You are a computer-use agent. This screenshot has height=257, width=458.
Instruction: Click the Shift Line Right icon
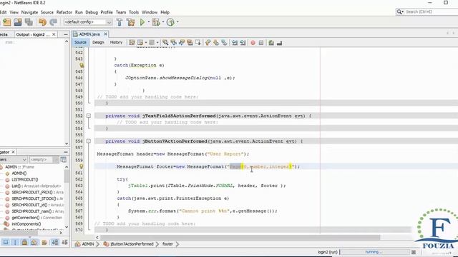pyautogui.click(x=243, y=43)
